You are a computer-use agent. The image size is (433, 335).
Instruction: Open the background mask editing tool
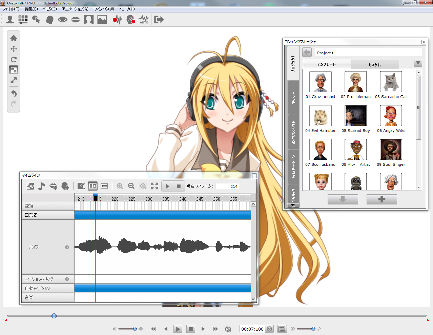(89, 20)
